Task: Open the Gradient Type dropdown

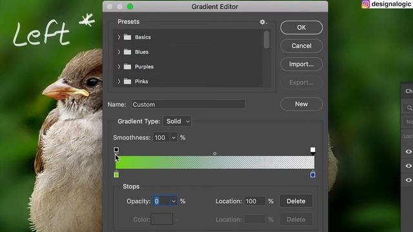Action: [x=177, y=121]
